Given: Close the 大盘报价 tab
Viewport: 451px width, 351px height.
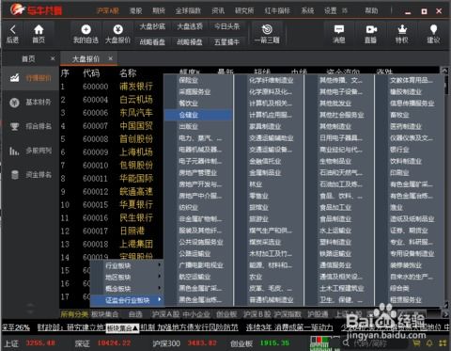Looking at the screenshot, I should click(x=110, y=58).
